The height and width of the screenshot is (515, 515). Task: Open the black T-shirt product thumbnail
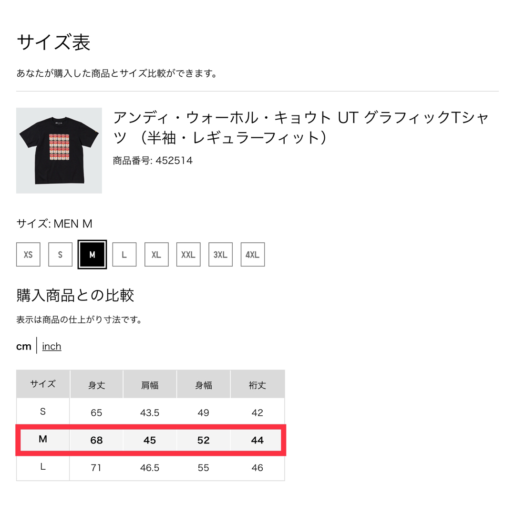[59, 150]
